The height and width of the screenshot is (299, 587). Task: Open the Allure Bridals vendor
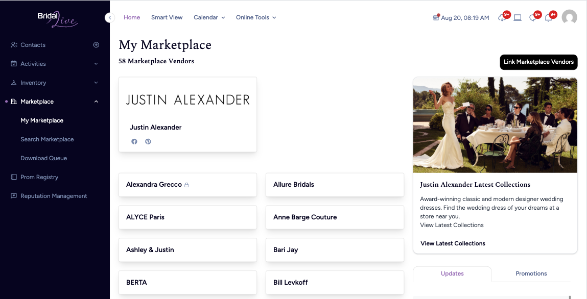335,185
